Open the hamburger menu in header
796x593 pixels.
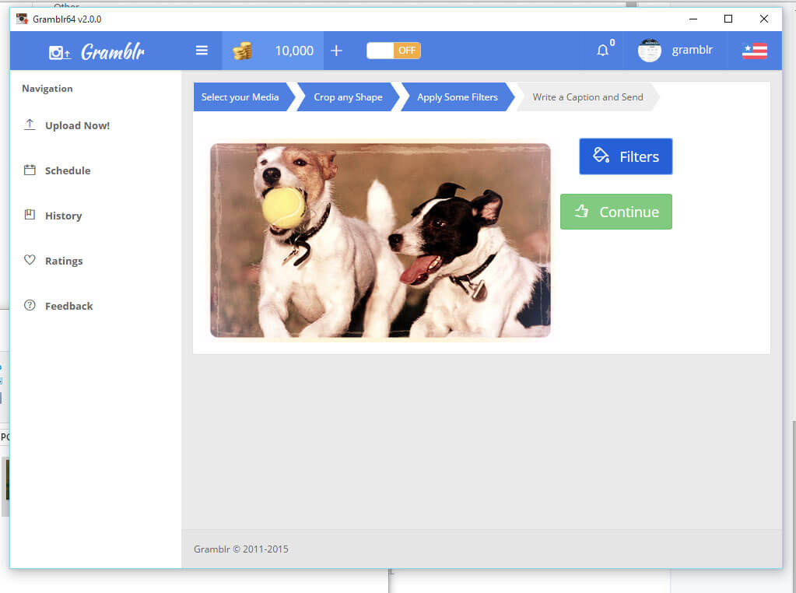click(202, 51)
